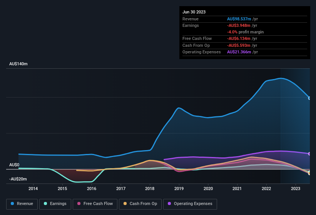Viewport: 316px width, 215px height.
Task: Click the 2019 x-axis label
Action: point(179,189)
